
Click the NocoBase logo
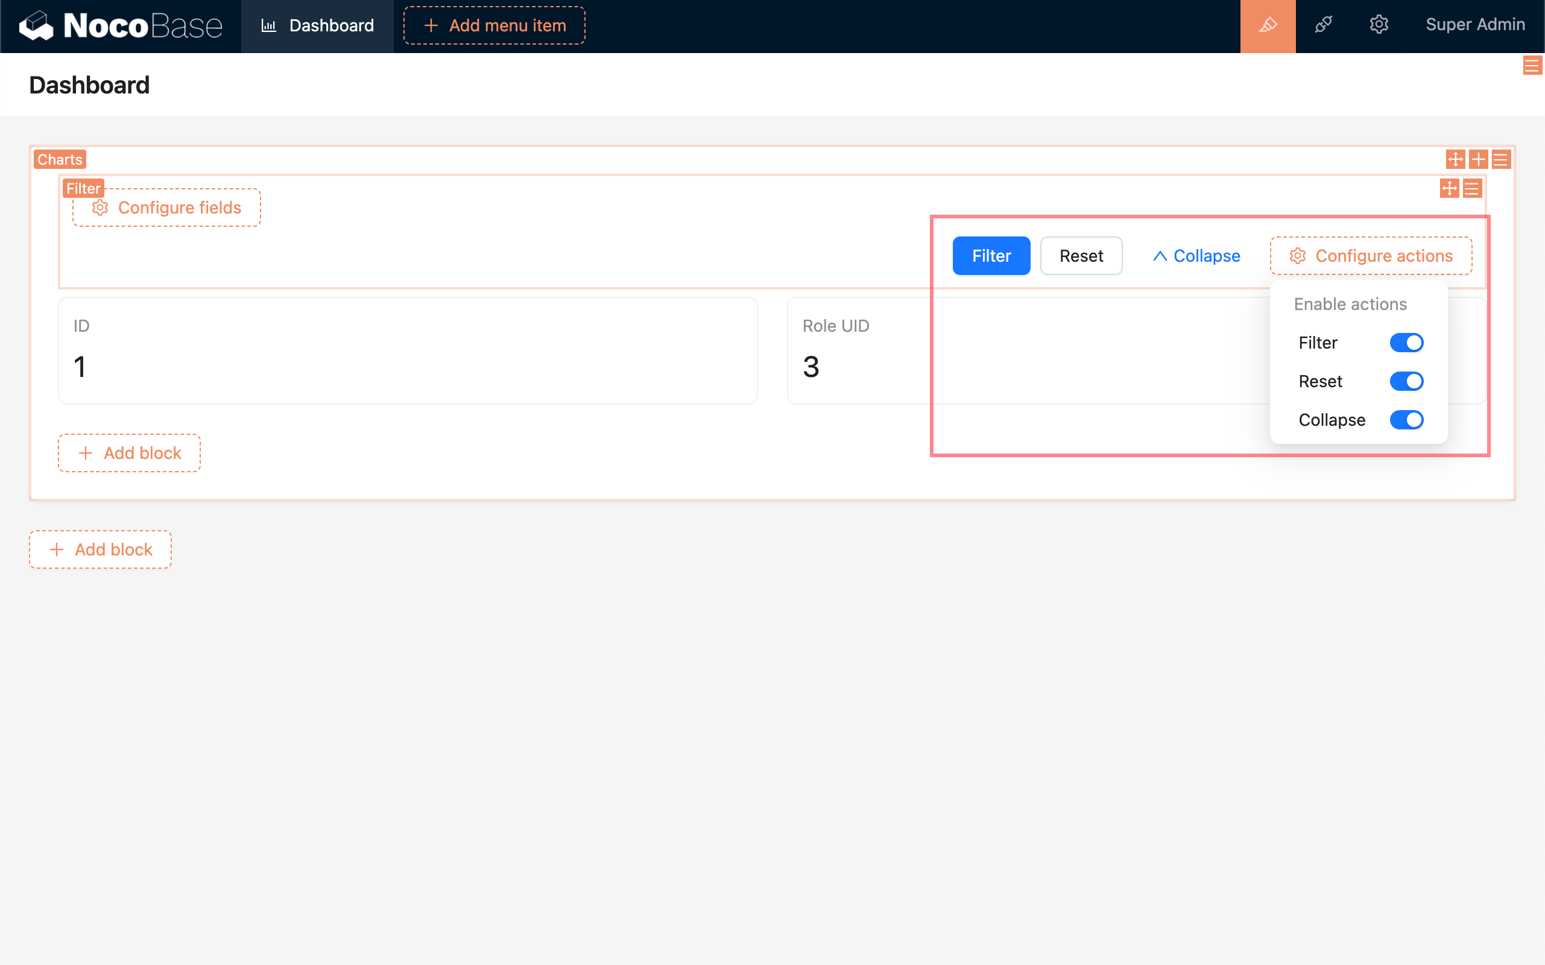tap(121, 25)
